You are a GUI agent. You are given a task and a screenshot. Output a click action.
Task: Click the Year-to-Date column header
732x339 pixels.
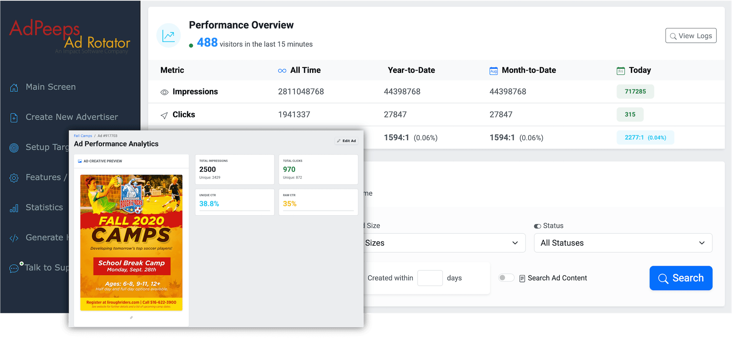point(411,70)
